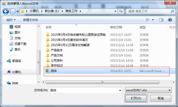
Task: Click the 取消 button
Action: pos(161,98)
